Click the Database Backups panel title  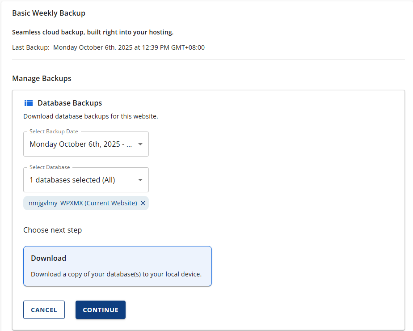coord(70,103)
